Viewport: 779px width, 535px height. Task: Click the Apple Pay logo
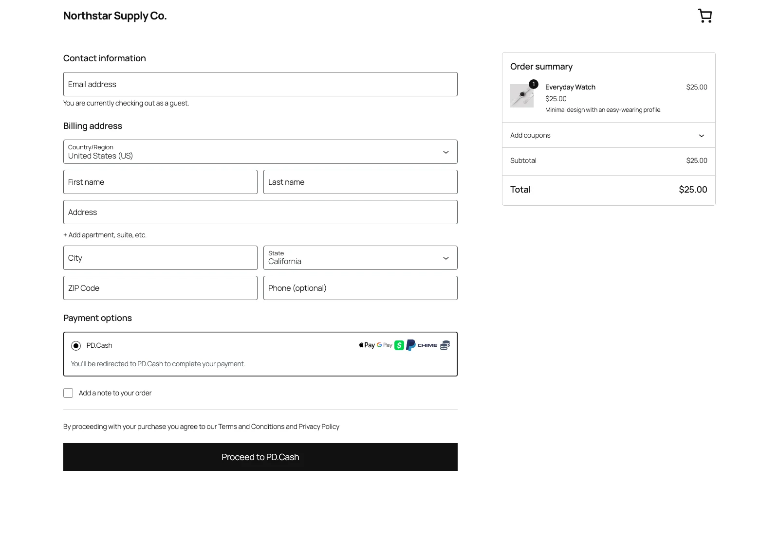(x=367, y=345)
